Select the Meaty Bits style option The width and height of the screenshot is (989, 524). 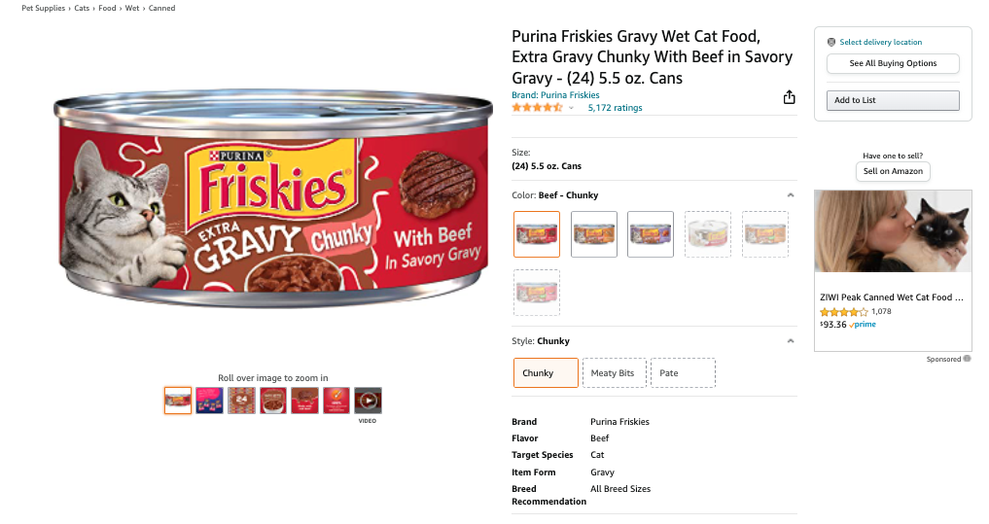point(614,373)
